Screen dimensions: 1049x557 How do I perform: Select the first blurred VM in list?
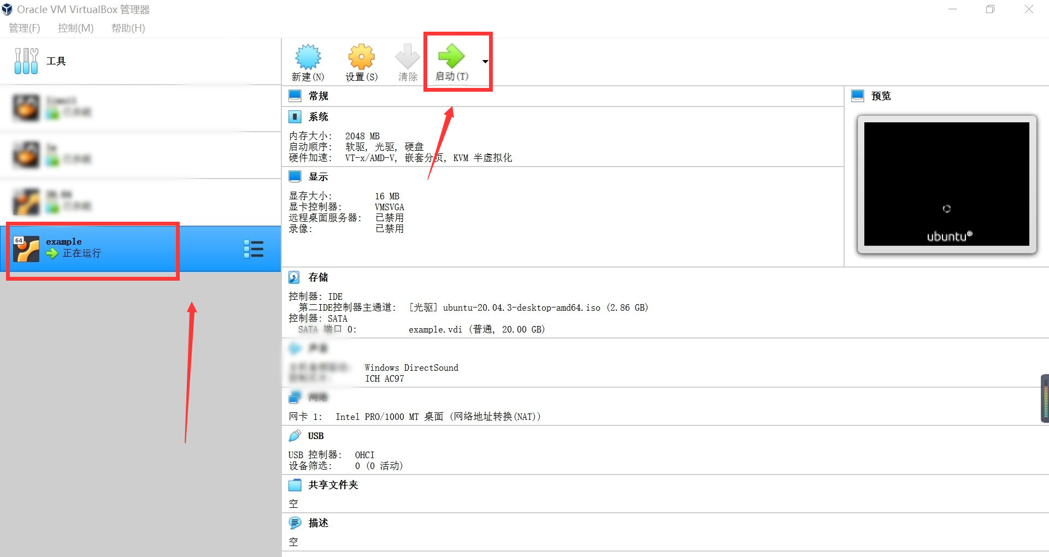click(140, 108)
